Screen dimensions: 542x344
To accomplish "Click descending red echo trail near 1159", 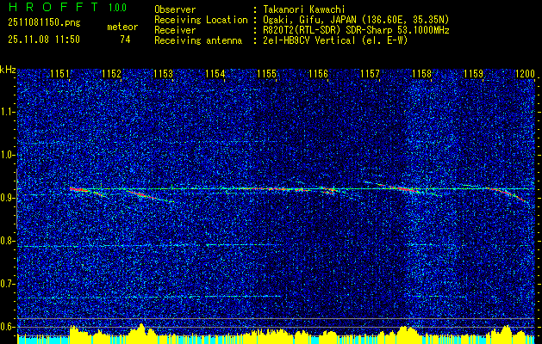I will [507, 193].
